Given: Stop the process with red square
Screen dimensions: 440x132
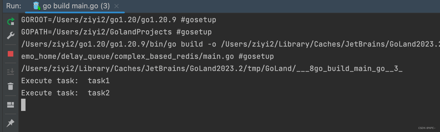Looking at the screenshot, I should (11, 54).
